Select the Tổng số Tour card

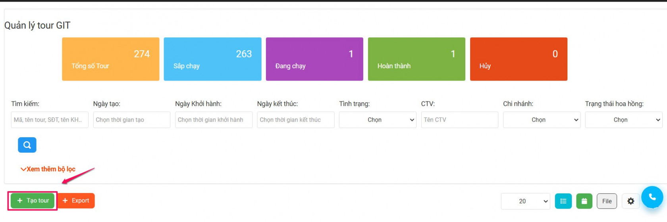click(111, 59)
